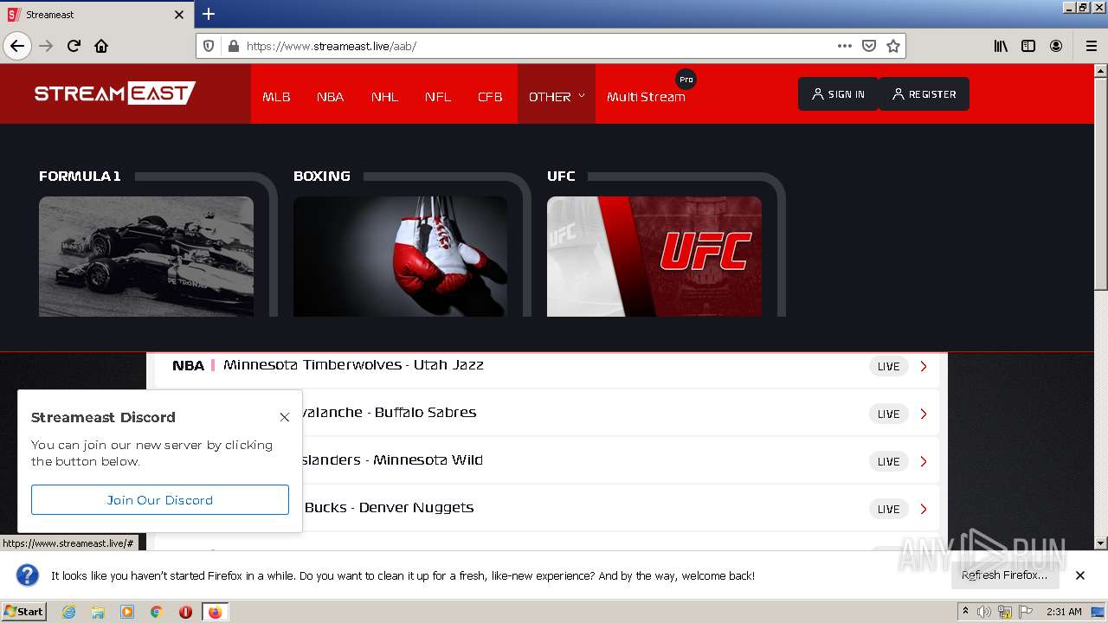Click scrollbar down arrow on page
This screenshot has width=1108, height=623.
tap(1101, 543)
